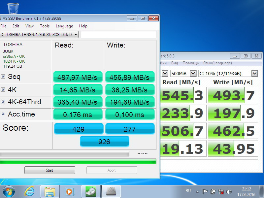
Task: Click the 545.3 read value in CrystalDiskMark
Action: tap(183, 95)
